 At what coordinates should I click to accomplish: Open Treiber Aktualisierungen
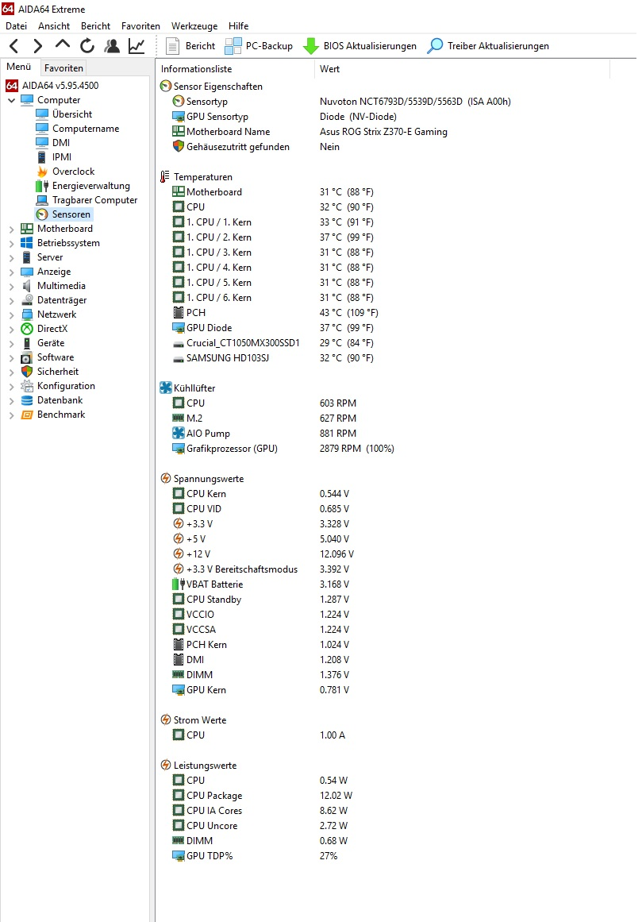(489, 46)
